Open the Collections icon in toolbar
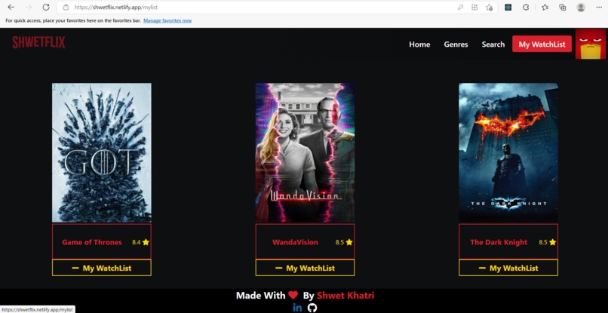The width and height of the screenshot is (608, 313). [x=562, y=7]
